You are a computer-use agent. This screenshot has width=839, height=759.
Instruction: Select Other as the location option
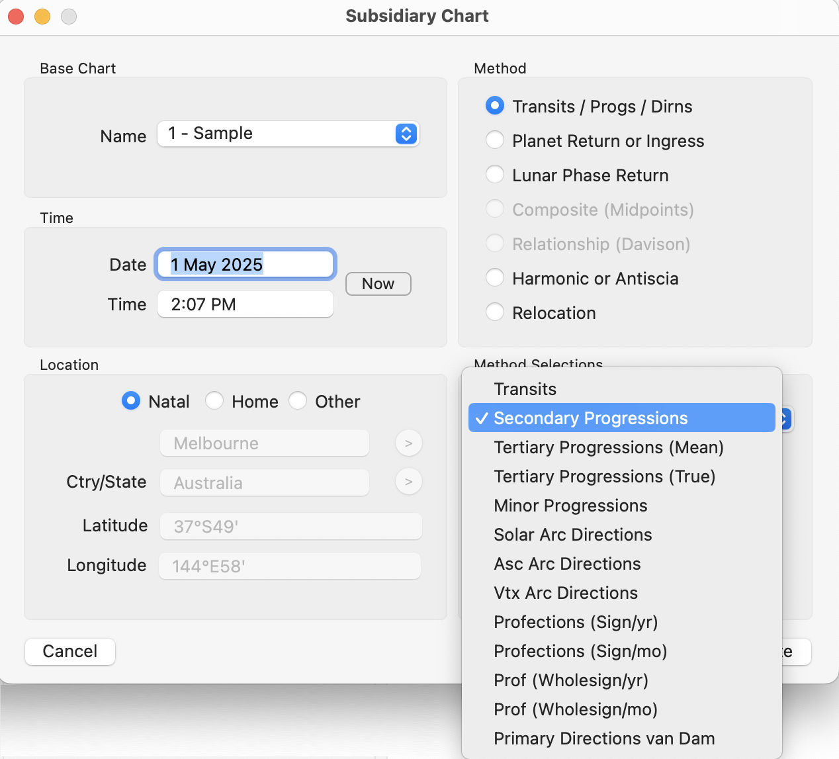[x=298, y=400]
